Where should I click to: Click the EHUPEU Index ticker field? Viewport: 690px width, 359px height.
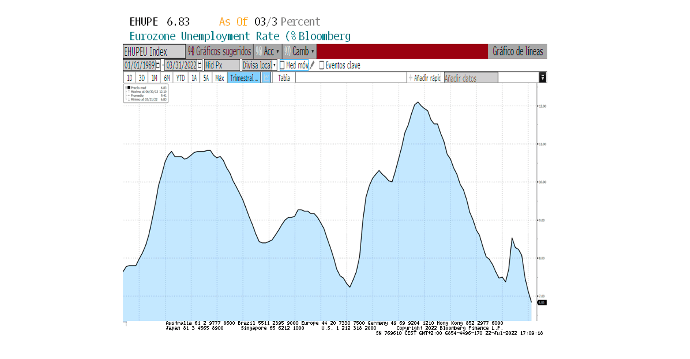tap(154, 51)
